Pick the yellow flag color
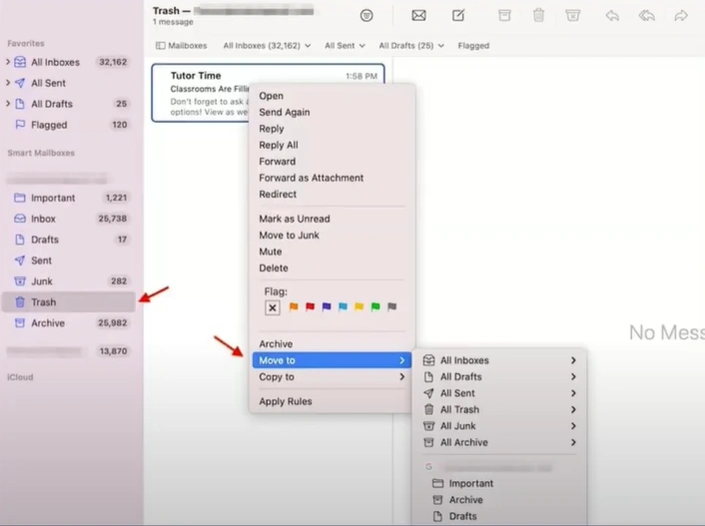This screenshot has height=526, width=705. point(358,307)
